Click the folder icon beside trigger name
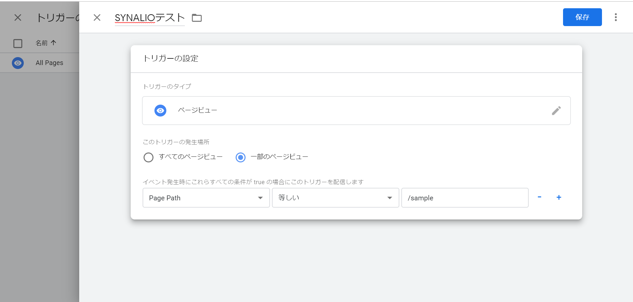The width and height of the screenshot is (633, 302). 197,18
